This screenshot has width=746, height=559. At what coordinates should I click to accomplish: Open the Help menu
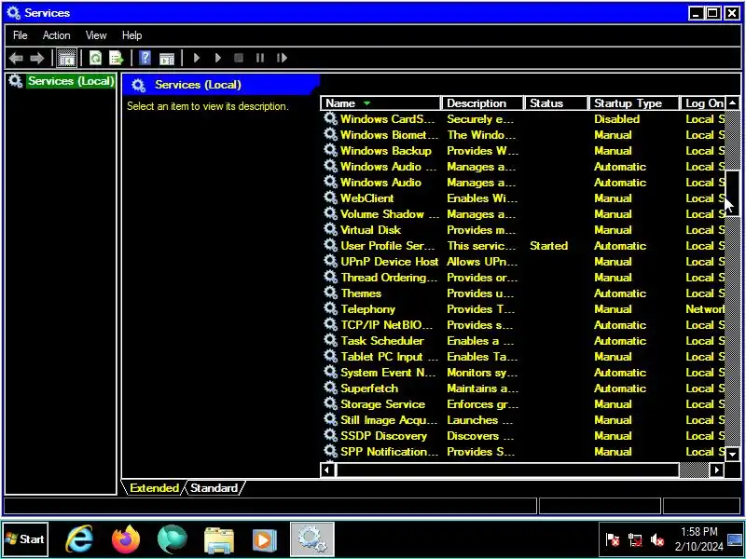[x=131, y=35]
